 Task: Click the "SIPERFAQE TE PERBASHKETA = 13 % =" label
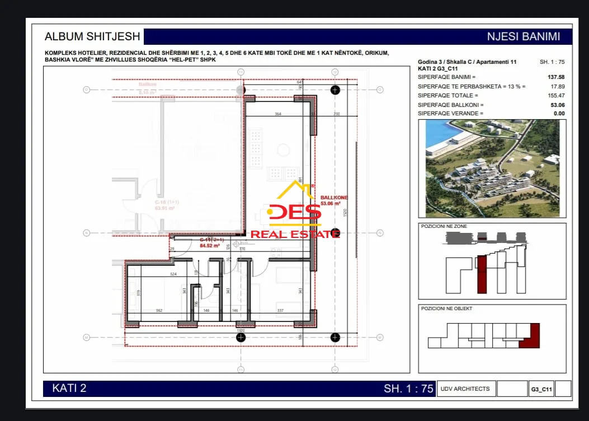[472, 86]
